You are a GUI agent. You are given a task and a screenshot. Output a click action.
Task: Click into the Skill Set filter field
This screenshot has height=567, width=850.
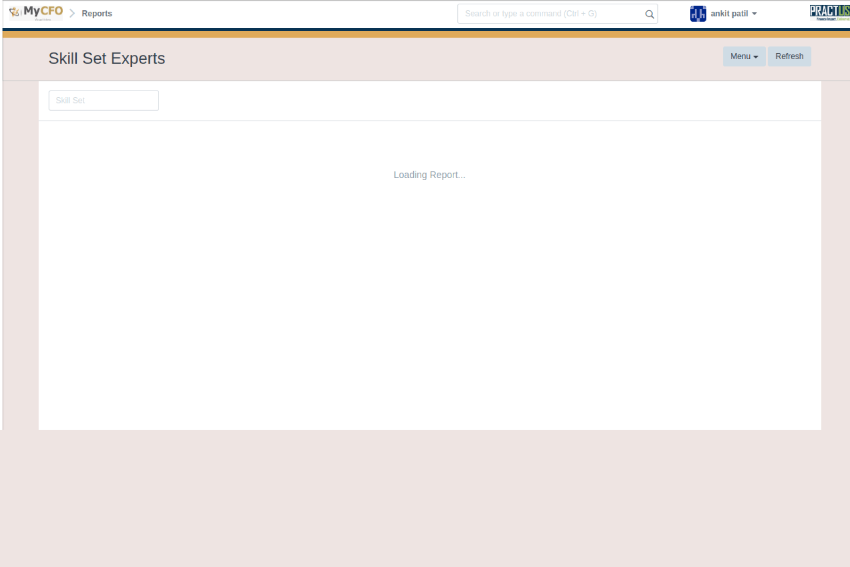104,101
